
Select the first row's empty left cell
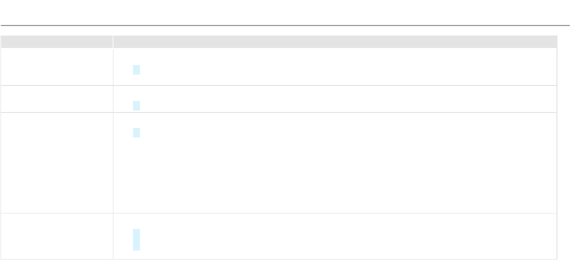[x=56, y=66]
